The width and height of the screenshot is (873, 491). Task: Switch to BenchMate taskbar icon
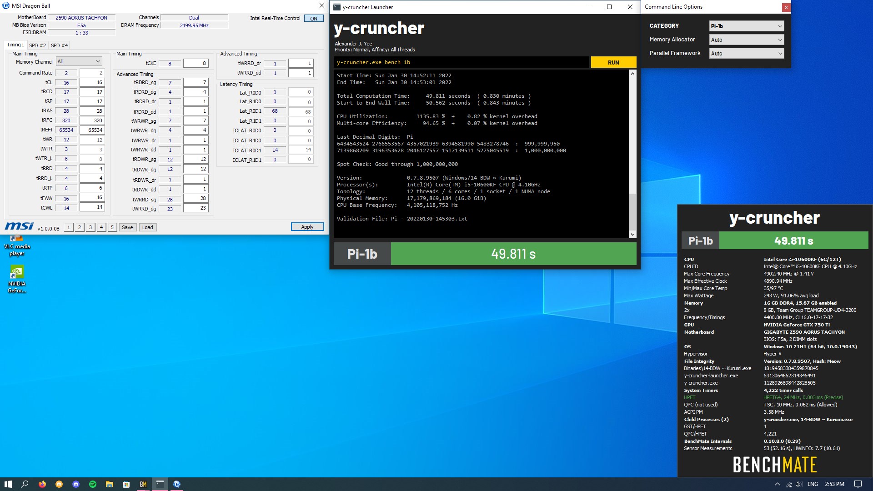pyautogui.click(x=143, y=484)
